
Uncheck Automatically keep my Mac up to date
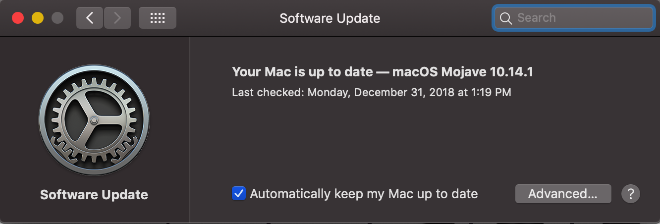coord(239,193)
